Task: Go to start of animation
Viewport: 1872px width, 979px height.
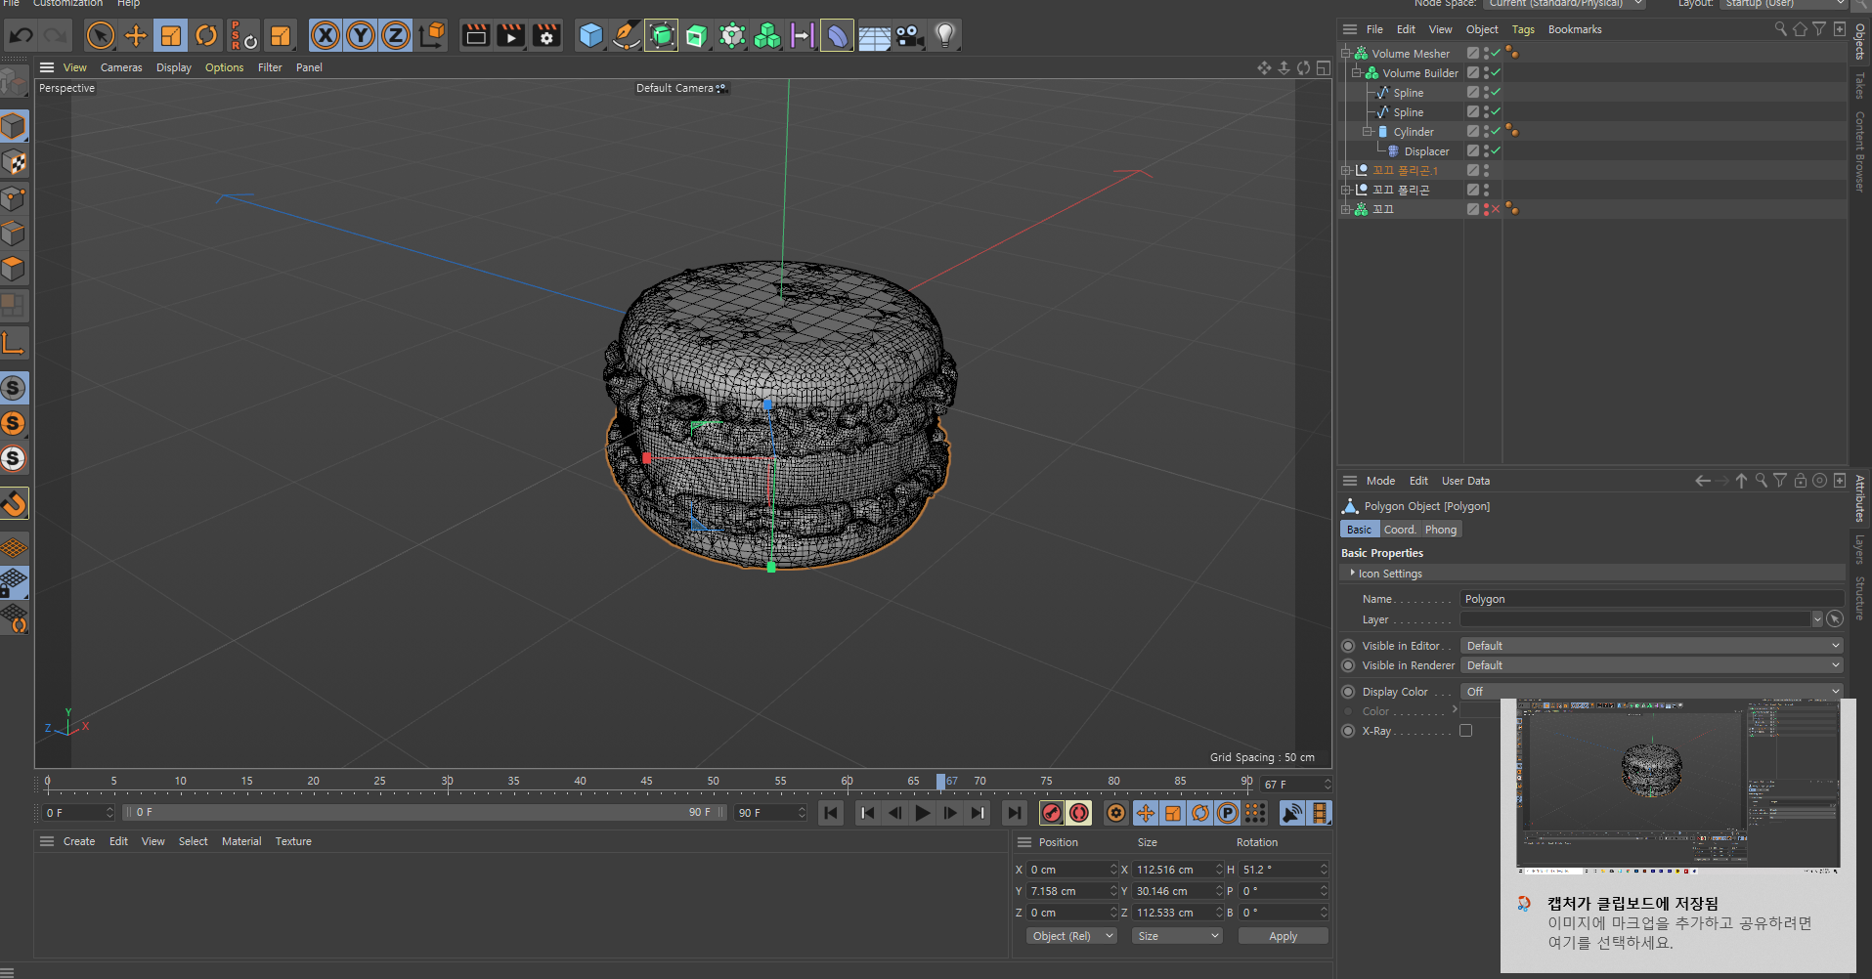Action: [831, 813]
